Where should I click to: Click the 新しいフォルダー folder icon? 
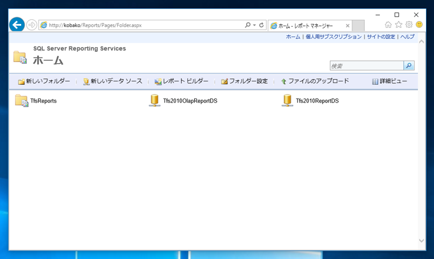pos(21,81)
